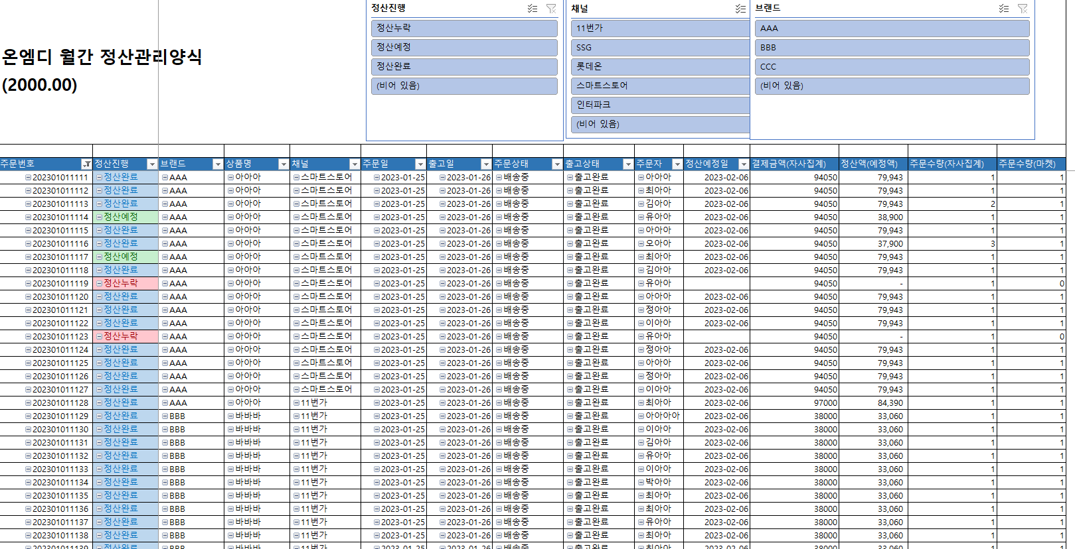Screen dimensions: 1075x549
Task: Select 정산예정 in the 정산진행 slicer
Action: click(x=464, y=47)
